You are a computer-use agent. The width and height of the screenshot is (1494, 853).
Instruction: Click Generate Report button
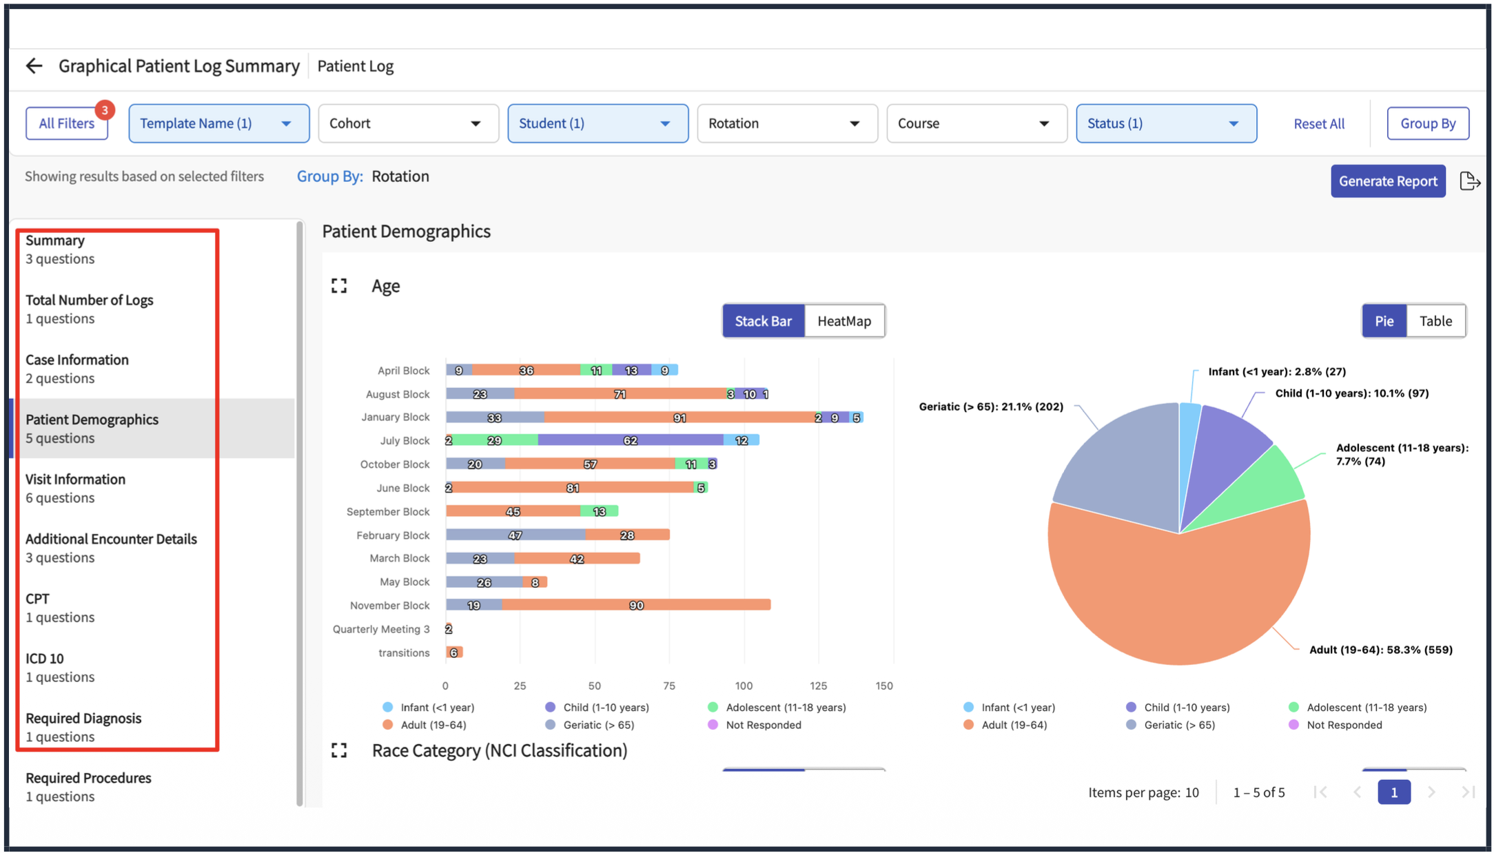point(1388,181)
